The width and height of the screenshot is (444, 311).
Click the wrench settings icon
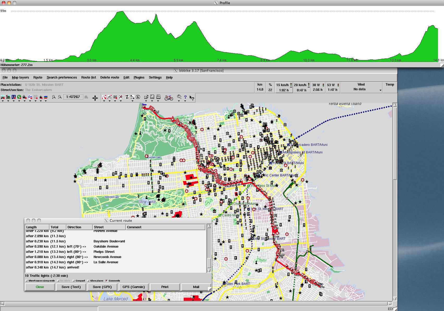[179, 97]
